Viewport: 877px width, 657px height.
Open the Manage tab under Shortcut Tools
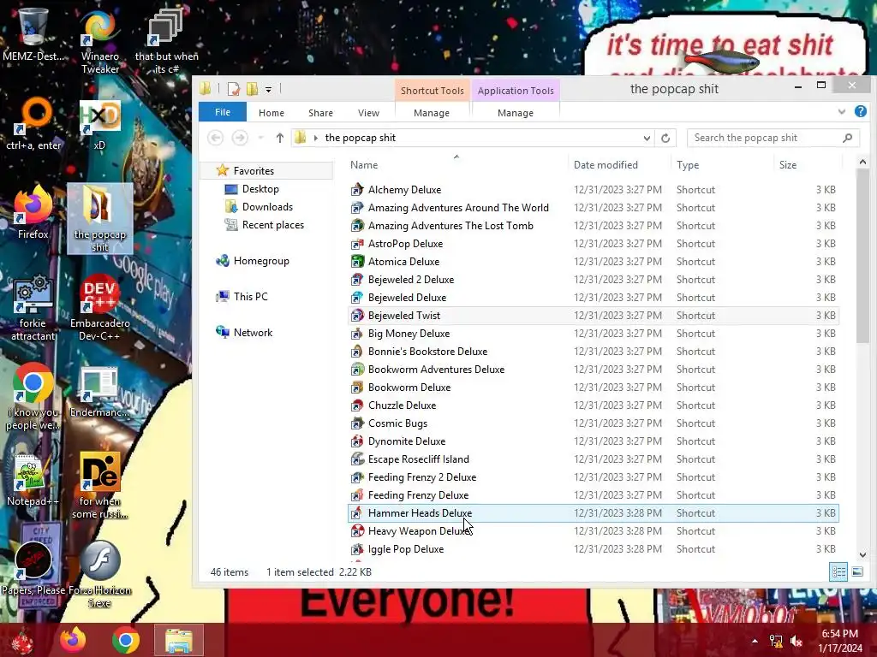432,113
